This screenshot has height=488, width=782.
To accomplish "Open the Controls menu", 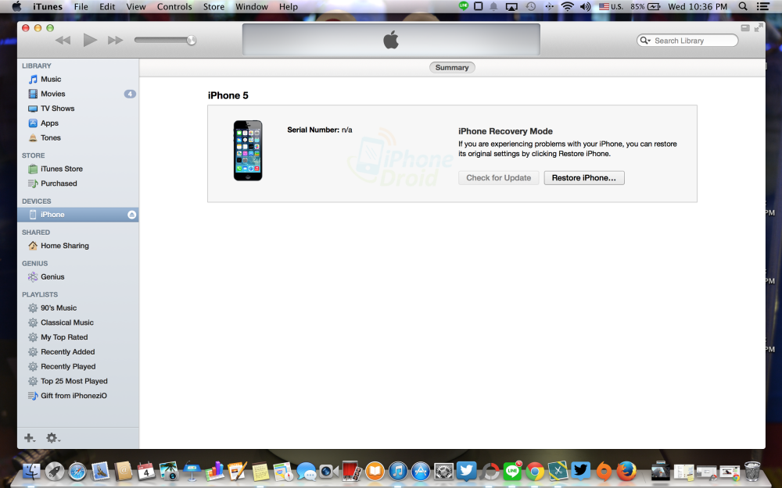I will coord(174,7).
